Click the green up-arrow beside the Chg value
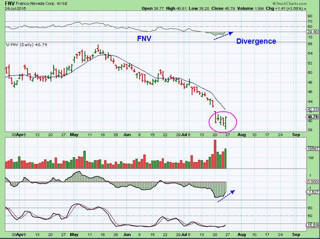The image size is (320, 239). coord(305,9)
